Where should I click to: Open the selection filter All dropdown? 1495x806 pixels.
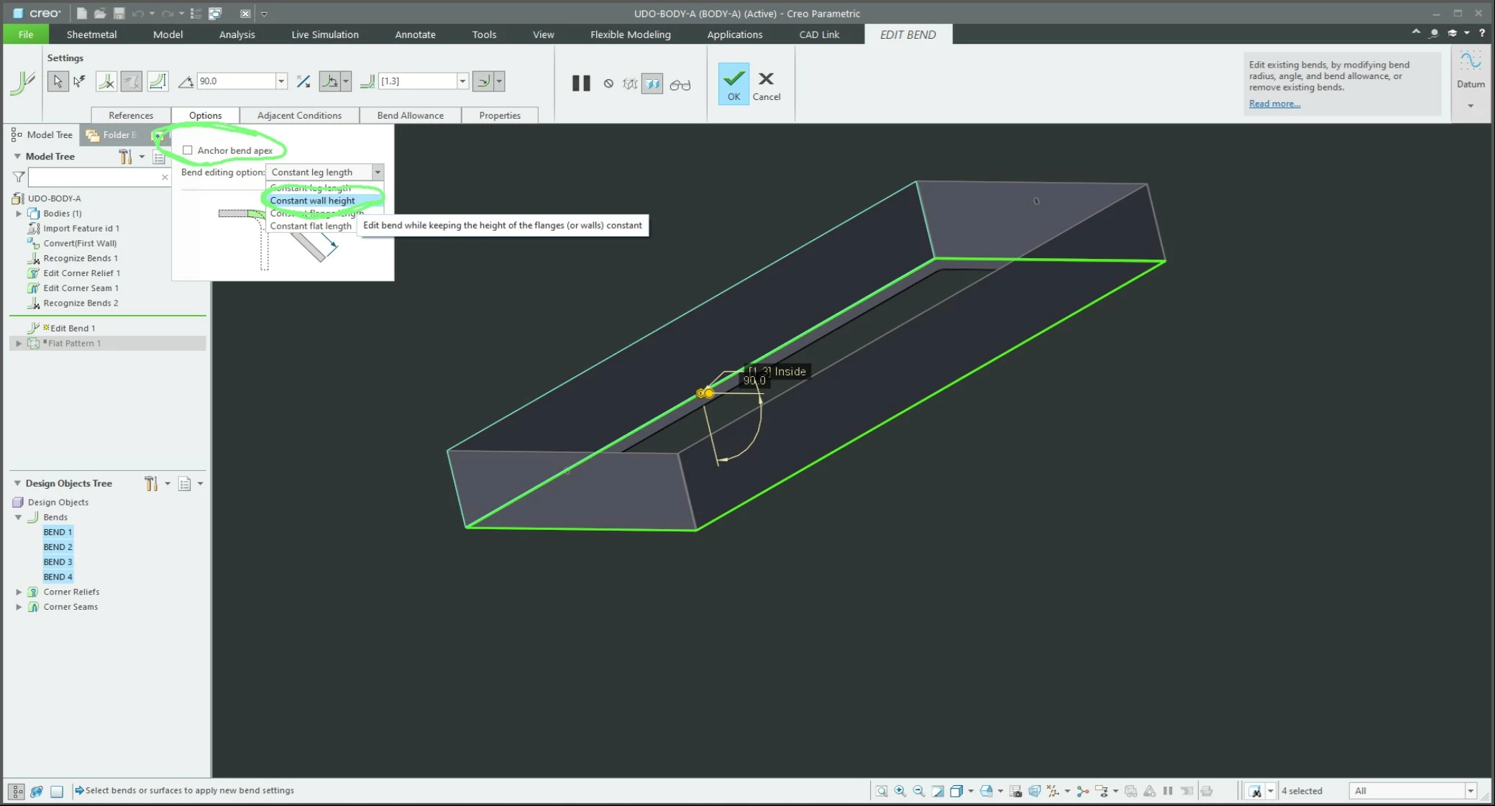[x=1470, y=791]
